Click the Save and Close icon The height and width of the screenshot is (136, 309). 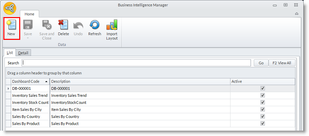pos(47,25)
